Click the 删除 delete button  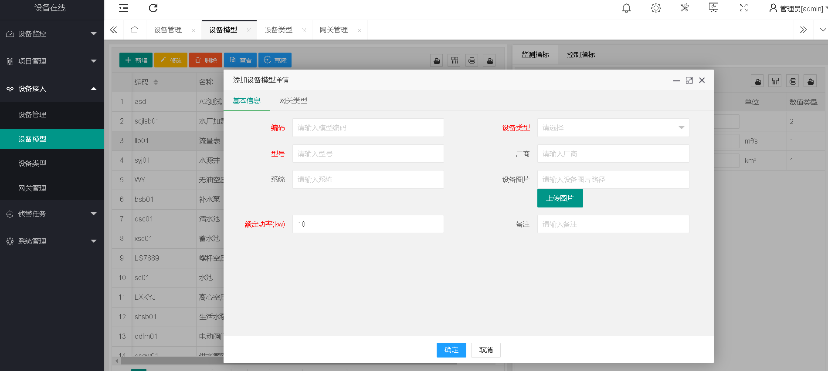pos(206,60)
